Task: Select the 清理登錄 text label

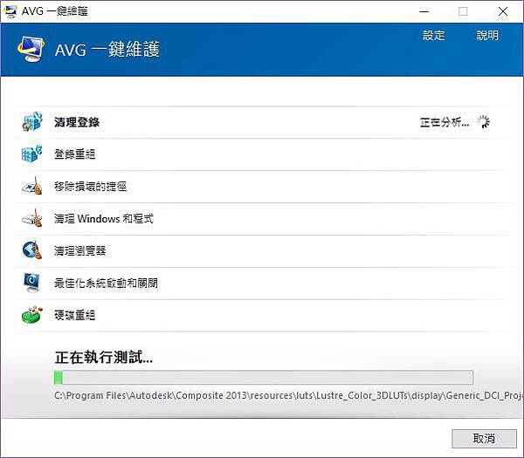Action: click(x=77, y=122)
